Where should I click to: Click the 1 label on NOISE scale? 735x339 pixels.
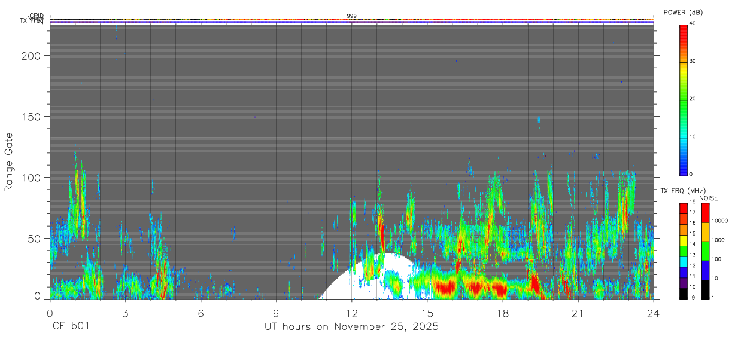click(713, 297)
